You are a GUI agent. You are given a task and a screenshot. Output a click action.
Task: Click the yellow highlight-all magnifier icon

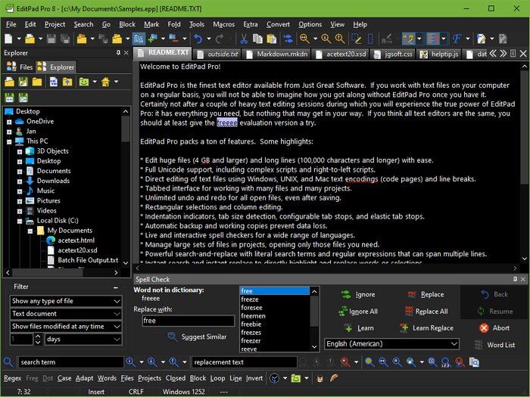click(369, 362)
